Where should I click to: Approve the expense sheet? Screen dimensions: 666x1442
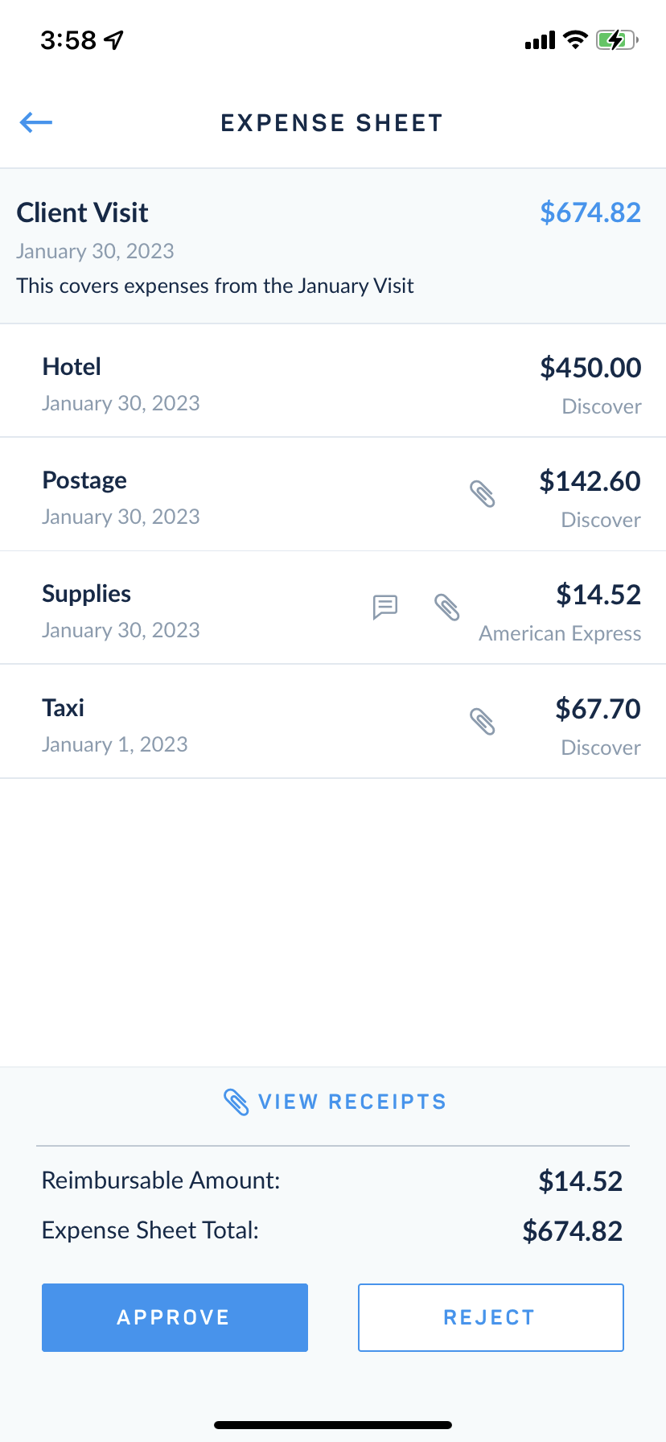(x=175, y=1317)
